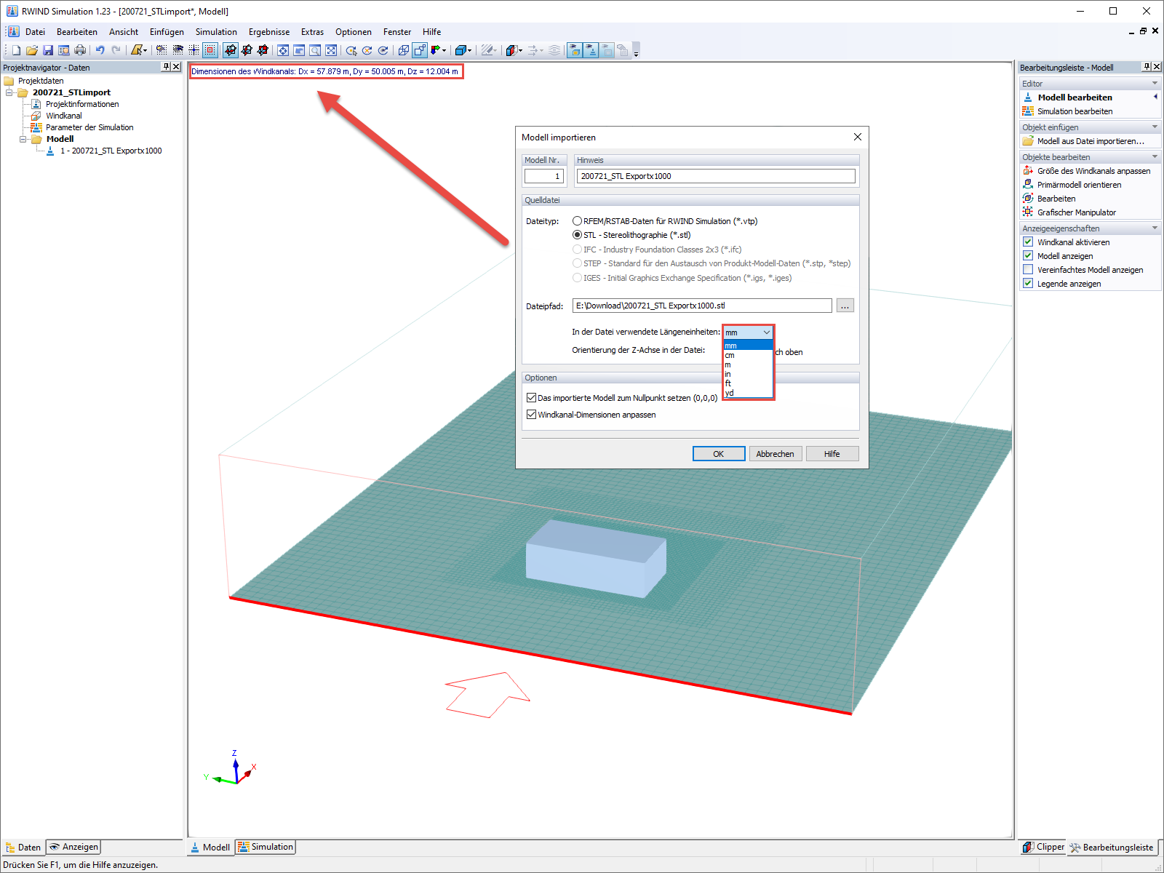The height and width of the screenshot is (873, 1164).
Task: Select the Windkanal tree item
Action: point(63,115)
